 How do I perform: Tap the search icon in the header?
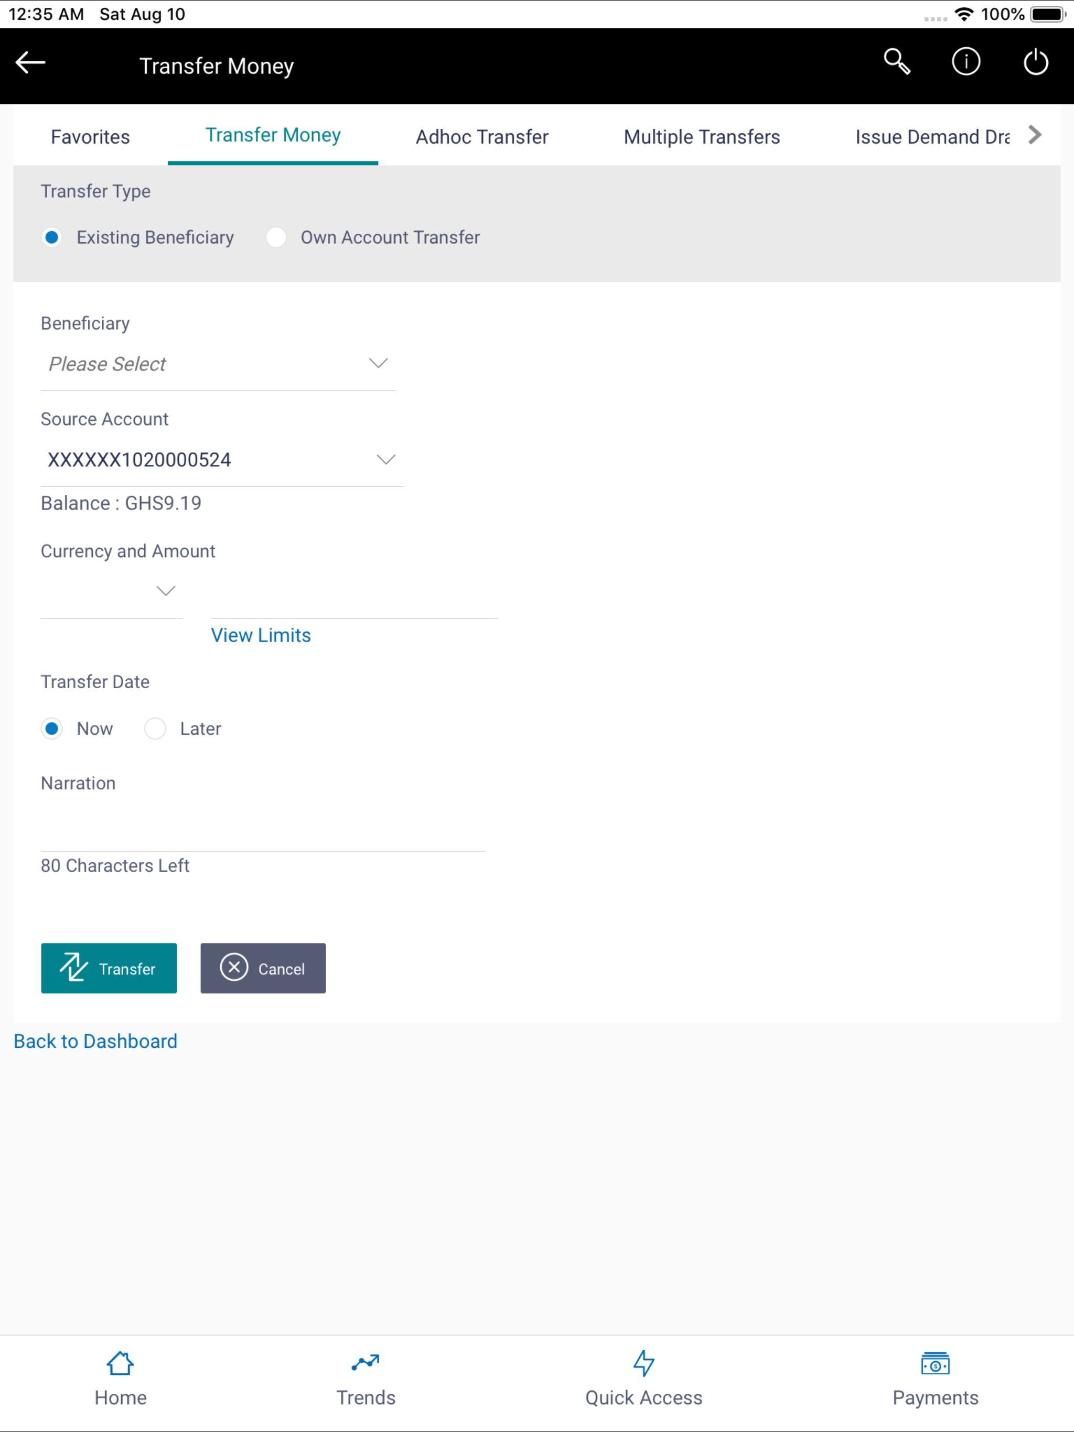point(897,62)
